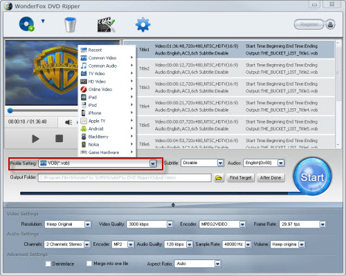
Task: Open the clapperboard video edit tool
Action: tap(106, 24)
